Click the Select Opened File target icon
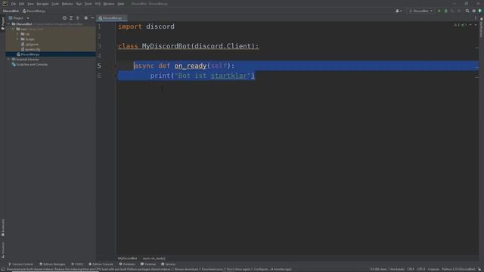This screenshot has height=272, width=484. 64,18
